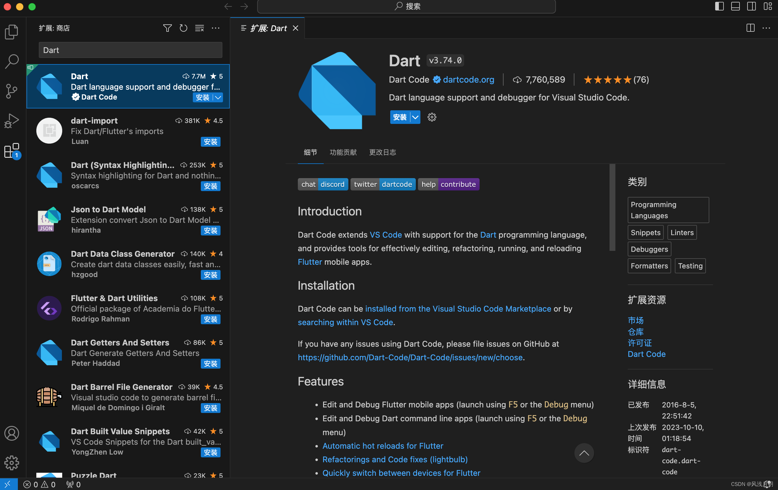
Task: Open the Dart extension settings gear
Action: click(432, 117)
